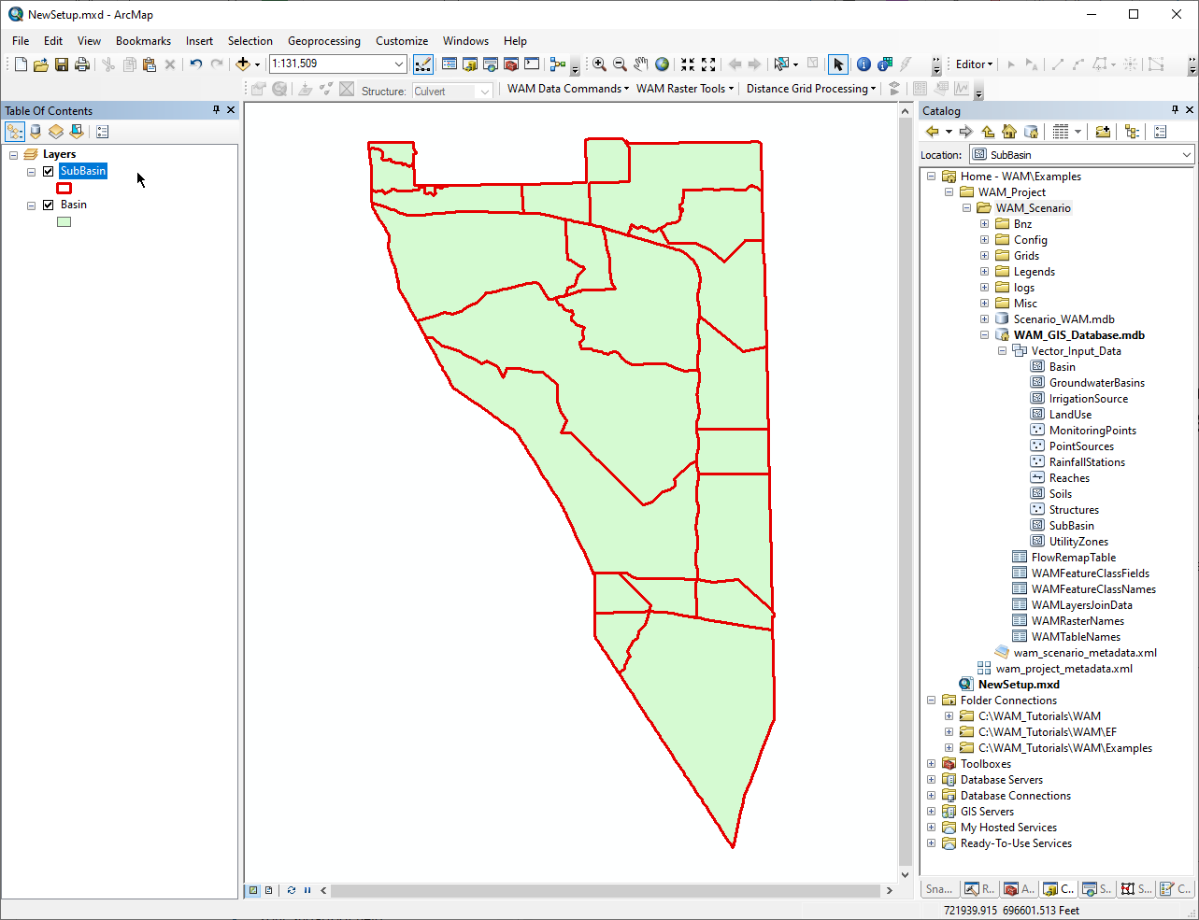The height and width of the screenshot is (920, 1199).
Task: Open WAM Raster Tools dropdown
Action: point(684,89)
